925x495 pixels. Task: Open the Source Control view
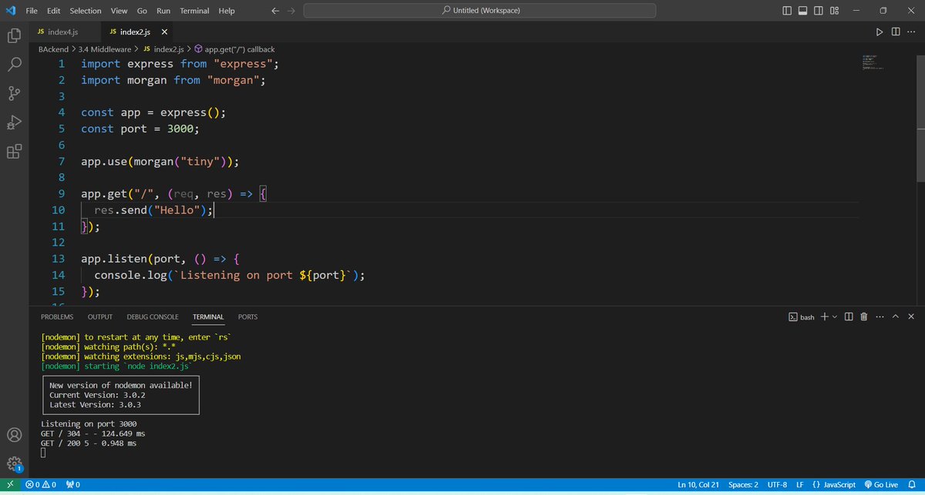(14, 93)
